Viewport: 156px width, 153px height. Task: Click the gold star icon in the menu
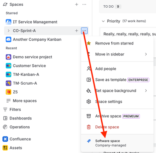click(x=89, y=43)
